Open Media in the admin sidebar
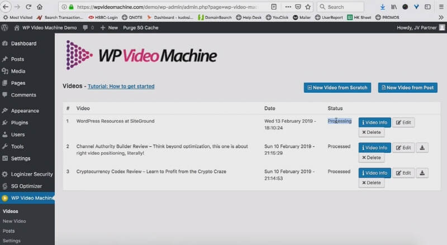Viewport: 447px width, 245px height. pyautogui.click(x=18, y=71)
